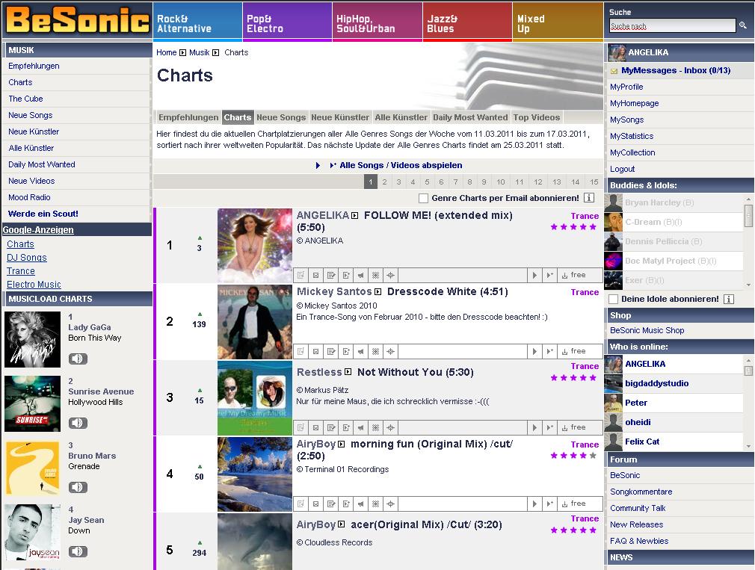Click pencil-note icon in Not Without You row
755x570 pixels.
pos(331,427)
